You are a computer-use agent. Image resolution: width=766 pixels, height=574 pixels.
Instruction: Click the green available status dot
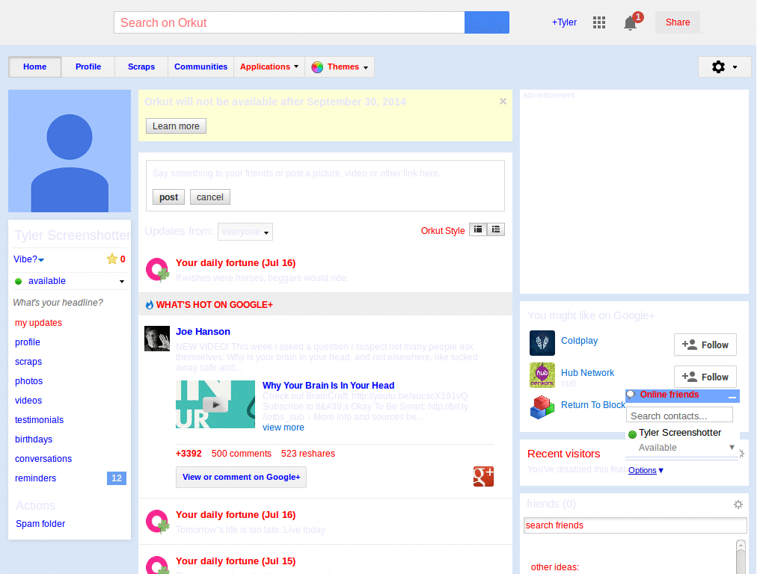(19, 281)
